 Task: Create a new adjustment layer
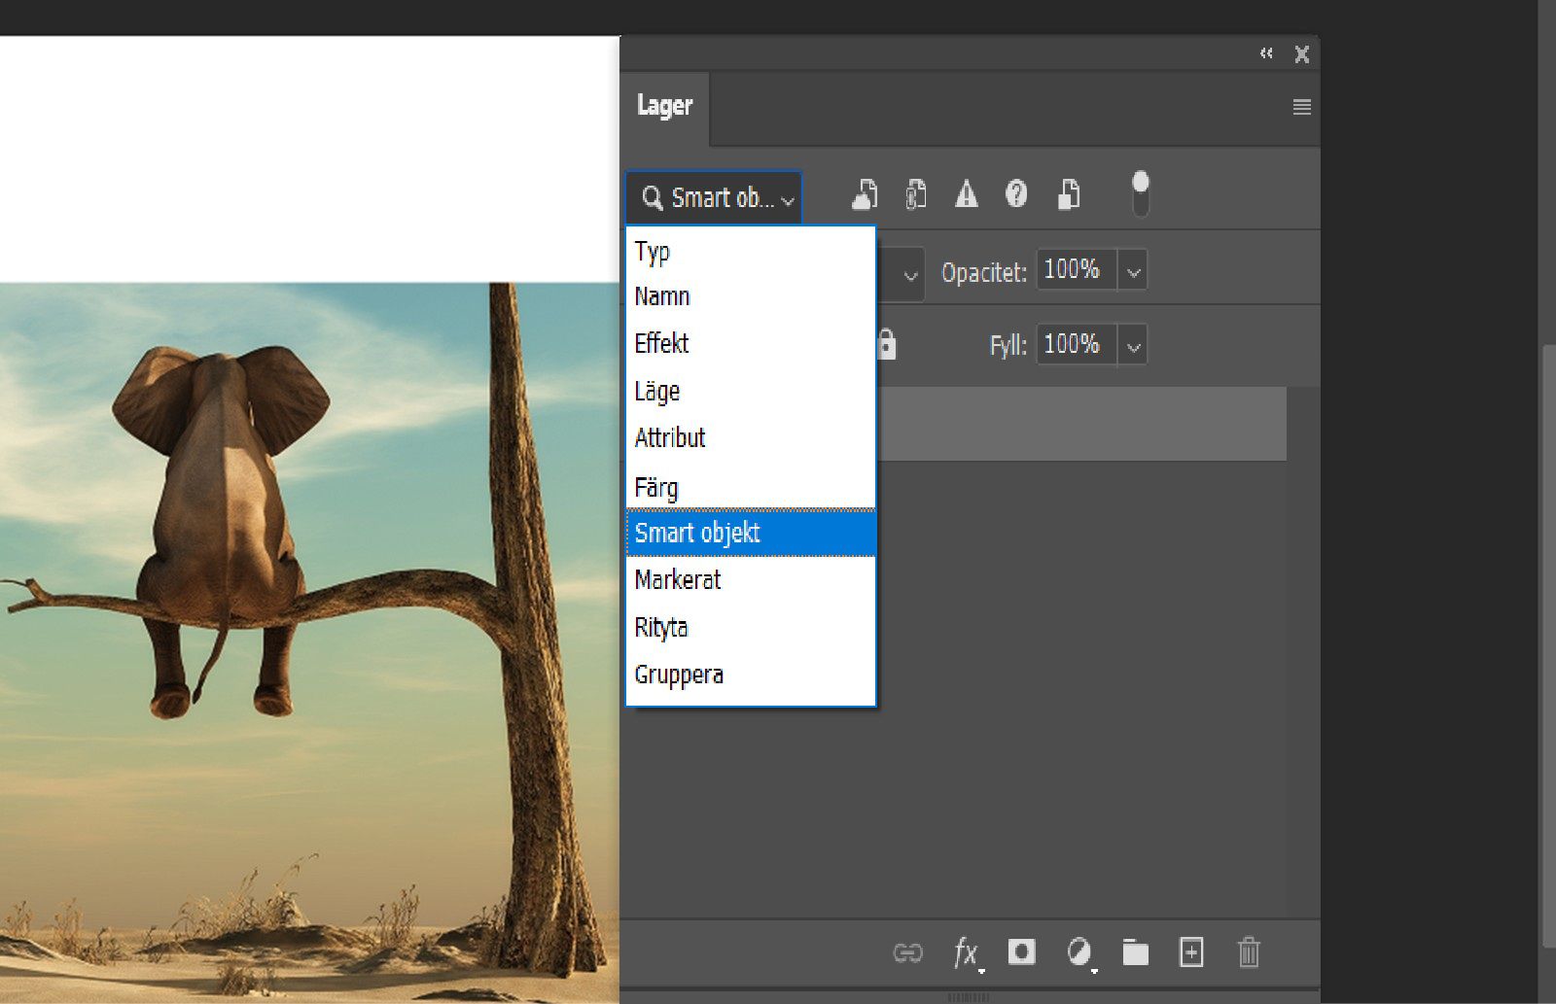click(x=1079, y=953)
